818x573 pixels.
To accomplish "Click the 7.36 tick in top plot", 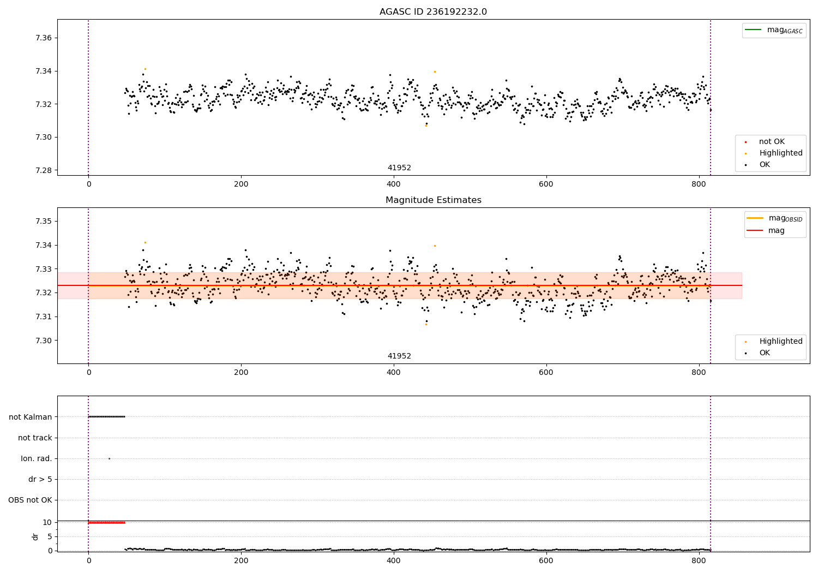I will tap(44, 38).
